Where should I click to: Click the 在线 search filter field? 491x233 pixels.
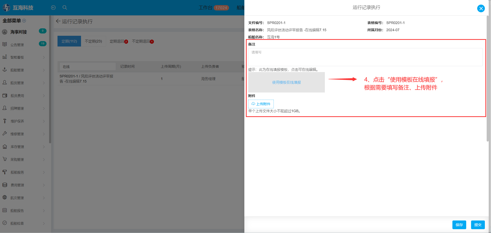[x=88, y=66]
